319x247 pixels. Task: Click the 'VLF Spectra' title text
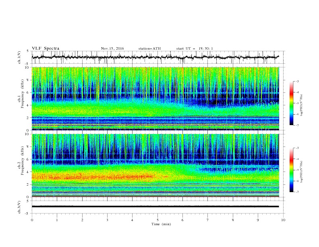point(46,48)
